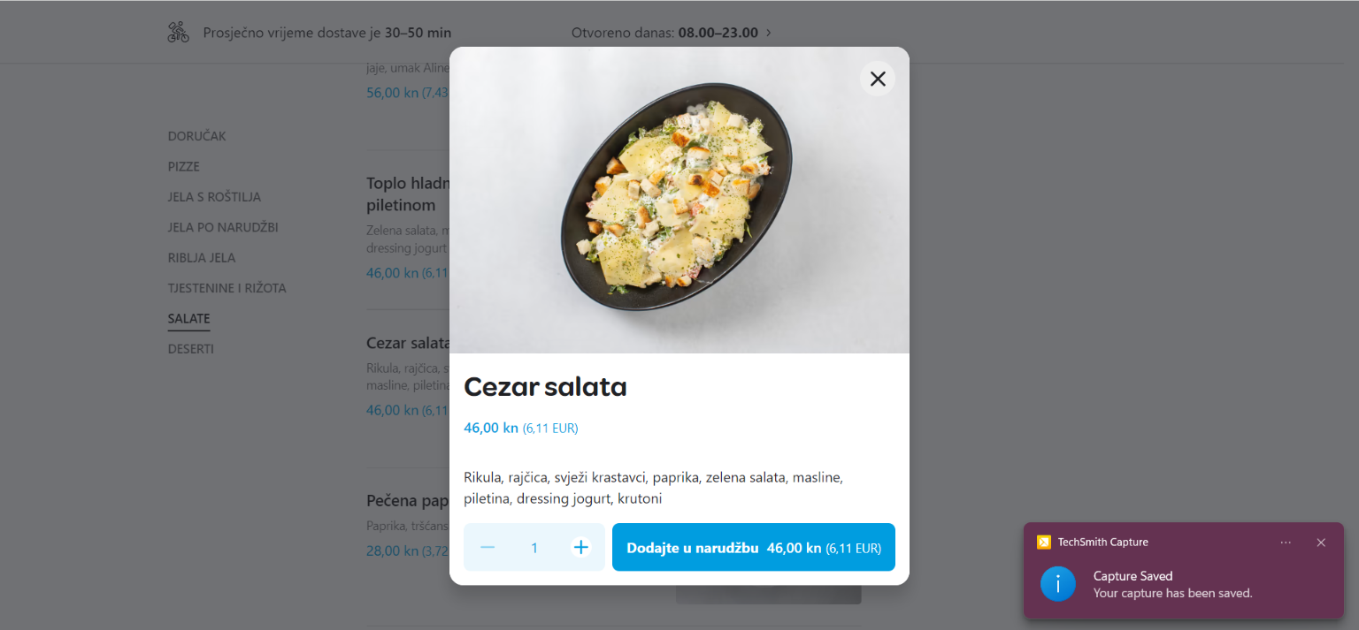Image resolution: width=1359 pixels, height=630 pixels.
Task: Click Dodajte u narudžbu button
Action: pyautogui.click(x=754, y=547)
